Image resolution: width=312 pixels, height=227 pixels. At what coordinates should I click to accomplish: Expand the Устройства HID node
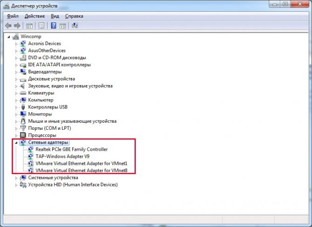[16, 185]
